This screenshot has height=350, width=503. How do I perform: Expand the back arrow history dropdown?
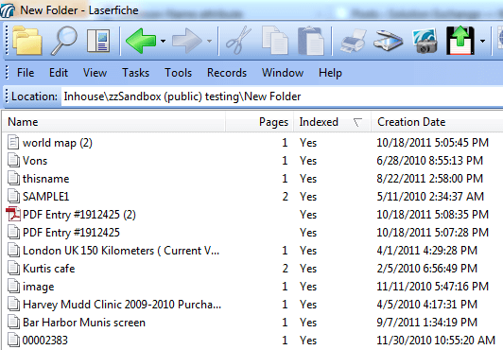pyautogui.click(x=163, y=41)
